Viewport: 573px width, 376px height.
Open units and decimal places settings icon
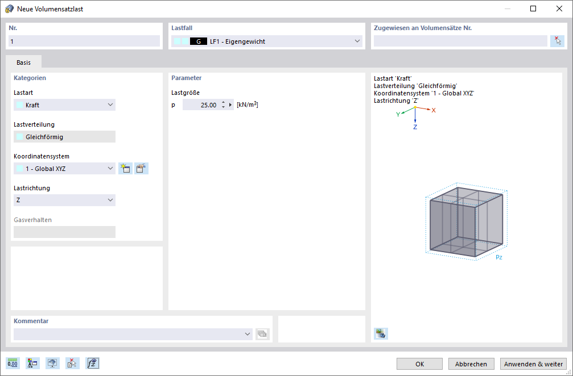pyautogui.click(x=13, y=364)
